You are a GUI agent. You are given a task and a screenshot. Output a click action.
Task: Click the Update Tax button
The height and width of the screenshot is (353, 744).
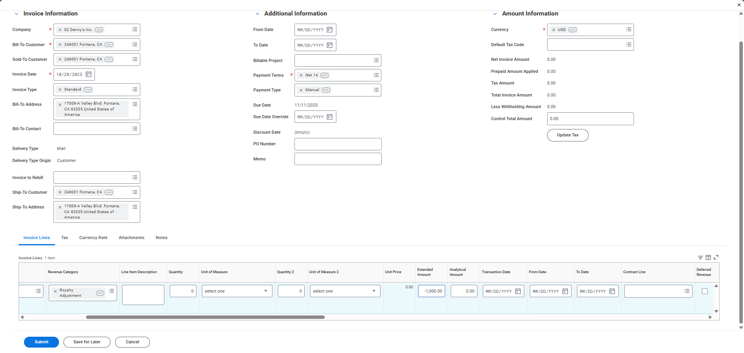coord(567,135)
